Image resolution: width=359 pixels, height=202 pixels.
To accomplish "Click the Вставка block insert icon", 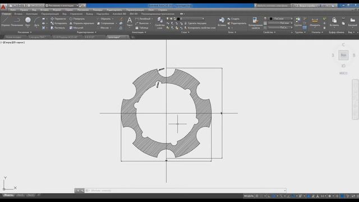I will [222, 22].
